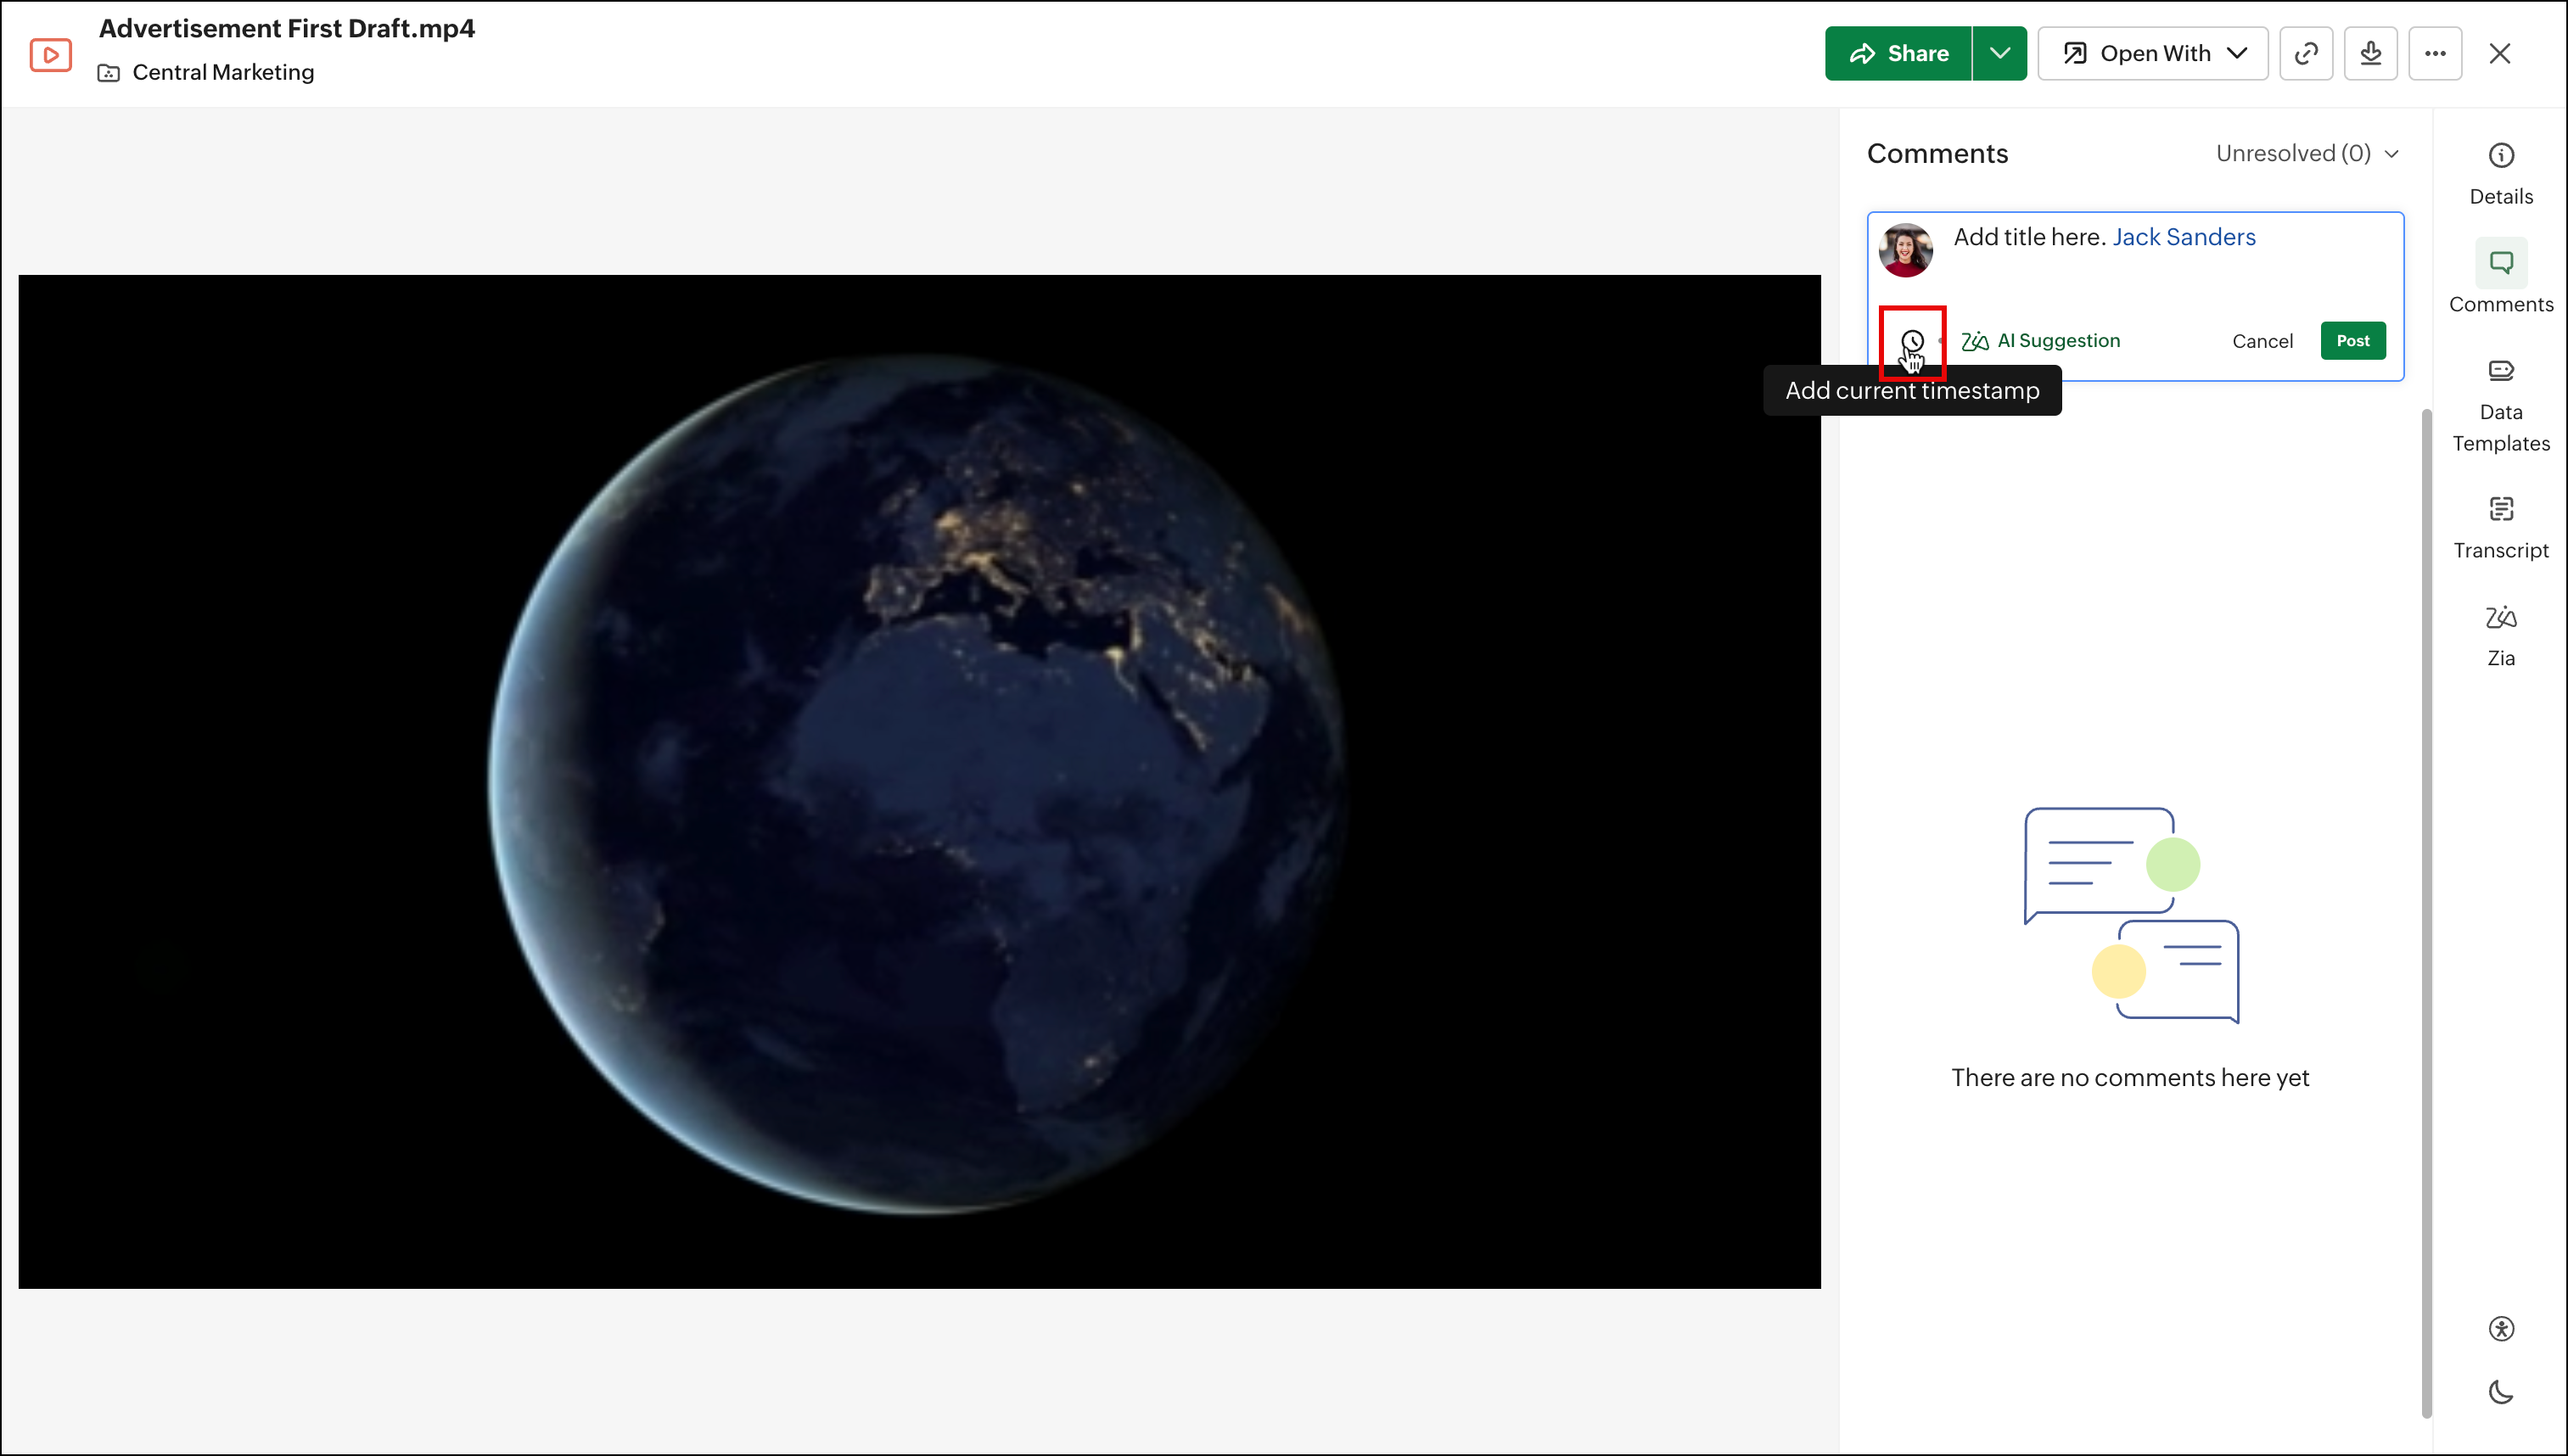Click the download icon in header
This screenshot has width=2568, height=1456.
click(2370, 53)
